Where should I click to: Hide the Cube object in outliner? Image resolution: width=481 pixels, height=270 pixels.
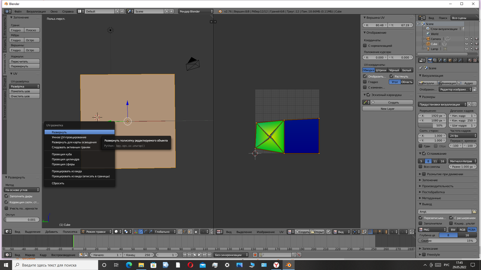pyautogui.click(x=466, y=44)
